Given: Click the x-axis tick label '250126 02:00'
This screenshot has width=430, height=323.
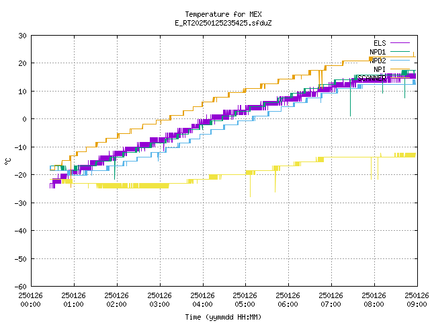Looking at the screenshot, I should 116,299.
